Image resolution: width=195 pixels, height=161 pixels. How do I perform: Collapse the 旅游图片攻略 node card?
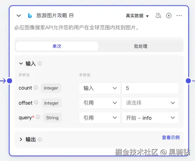click(19, 15)
